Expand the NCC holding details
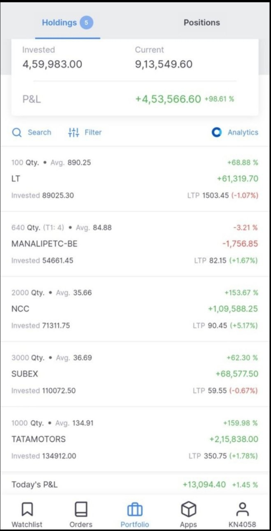Screen dimensions: 271x531 (x=135, y=309)
